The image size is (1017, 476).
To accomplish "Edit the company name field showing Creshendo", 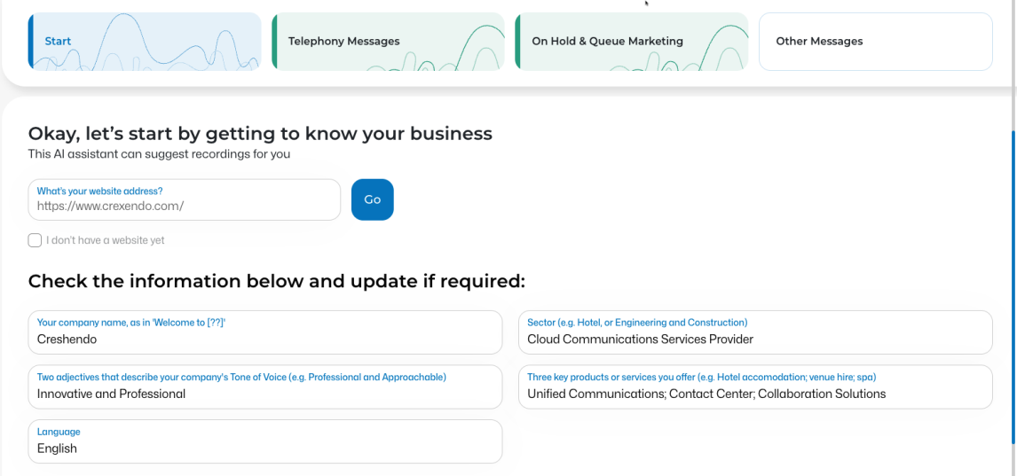I will coord(265,332).
